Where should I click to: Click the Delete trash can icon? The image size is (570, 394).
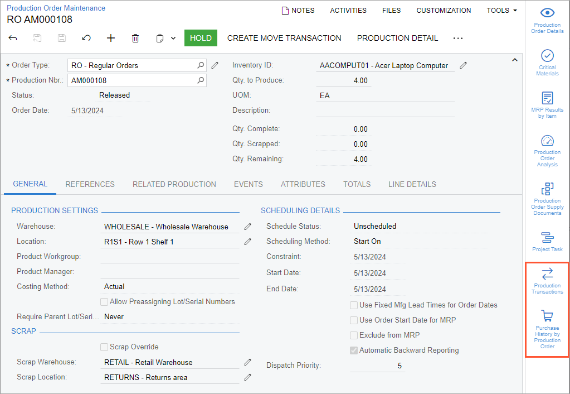135,38
